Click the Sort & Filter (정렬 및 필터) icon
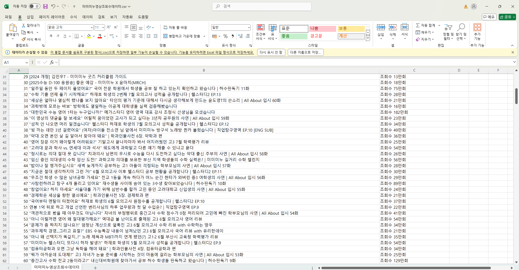This screenshot has width=519, height=270. 448,28
